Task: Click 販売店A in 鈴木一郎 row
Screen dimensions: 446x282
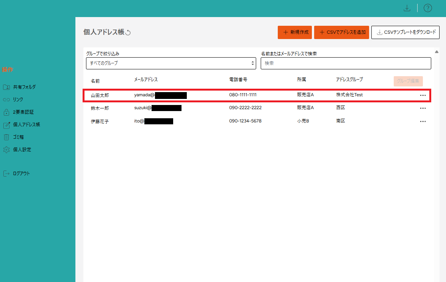Action: (x=305, y=108)
